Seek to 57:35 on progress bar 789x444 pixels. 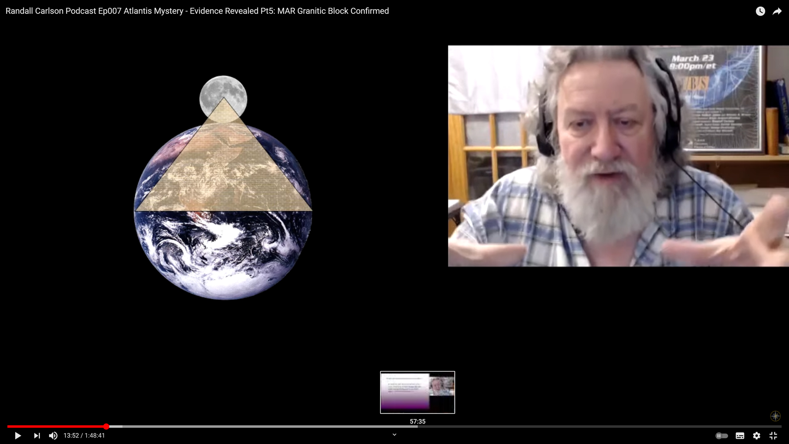(417, 427)
